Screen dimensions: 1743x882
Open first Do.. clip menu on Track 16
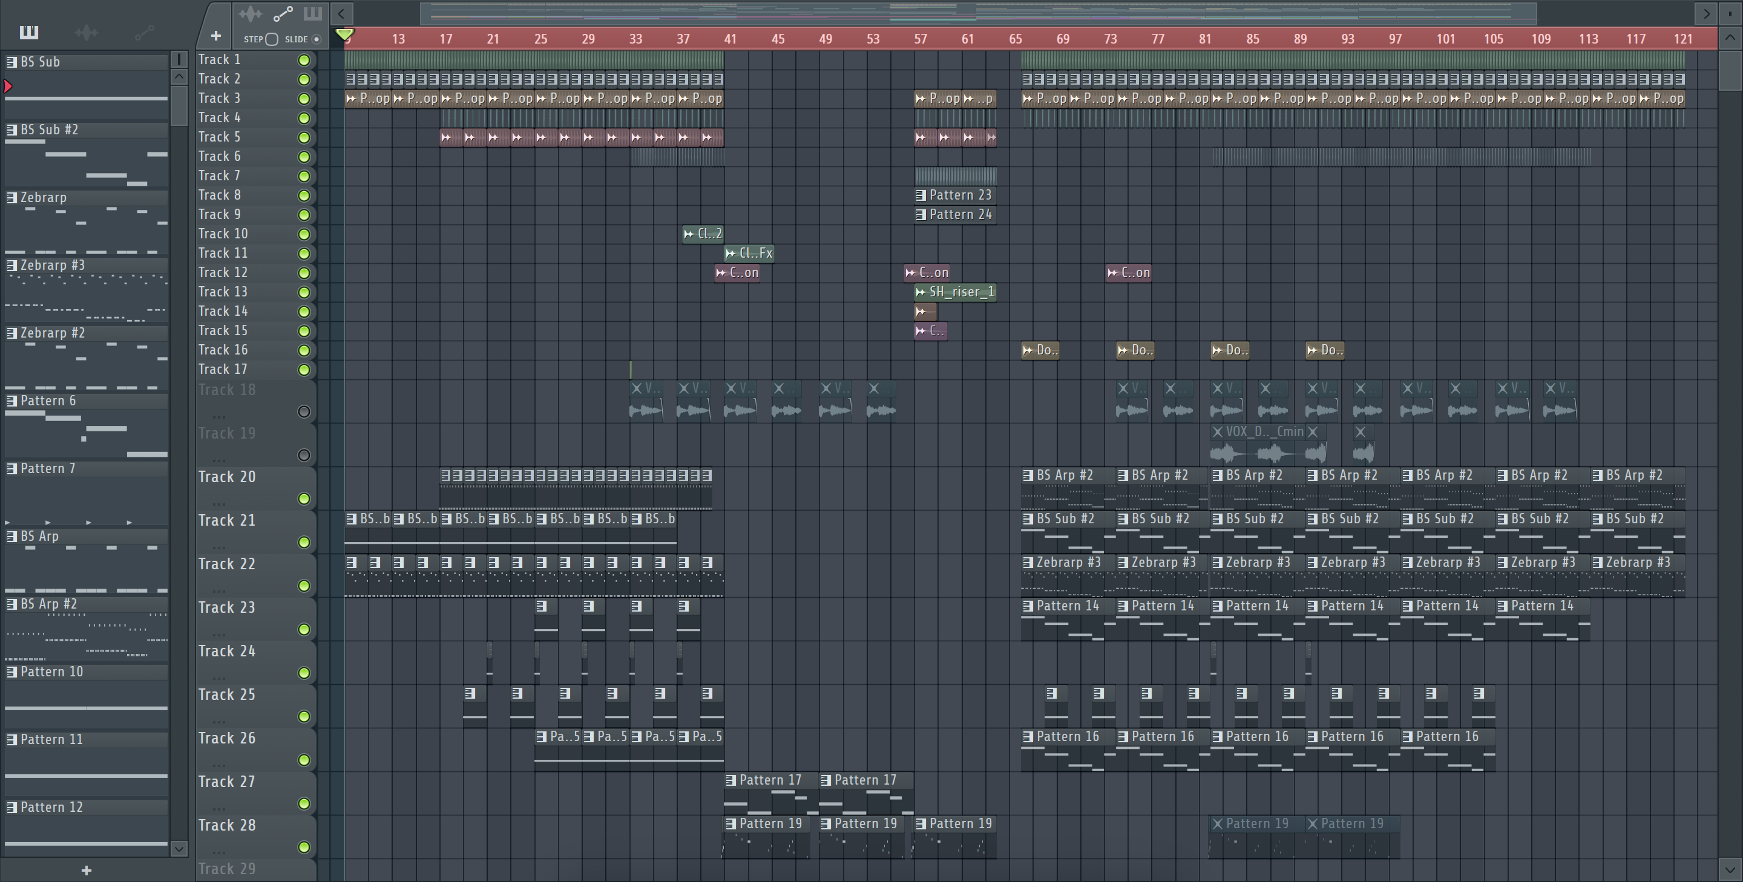click(x=1028, y=350)
